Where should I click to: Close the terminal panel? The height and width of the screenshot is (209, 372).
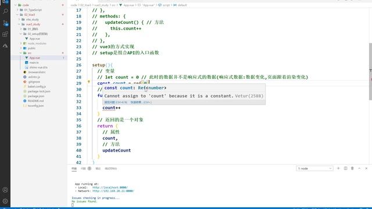click(366, 168)
